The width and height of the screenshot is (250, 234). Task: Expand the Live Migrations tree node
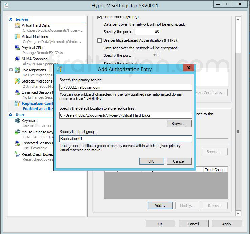(11, 70)
